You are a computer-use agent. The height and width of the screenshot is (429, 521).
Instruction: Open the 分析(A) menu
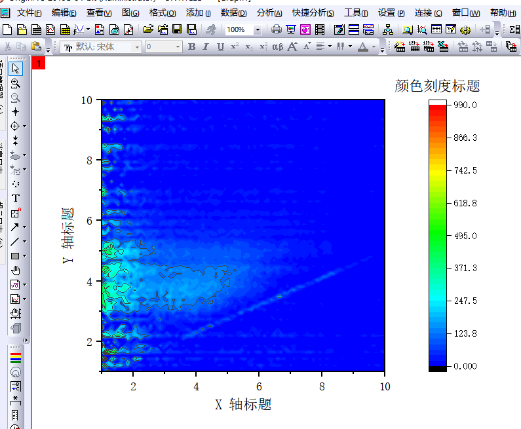pyautogui.click(x=269, y=13)
